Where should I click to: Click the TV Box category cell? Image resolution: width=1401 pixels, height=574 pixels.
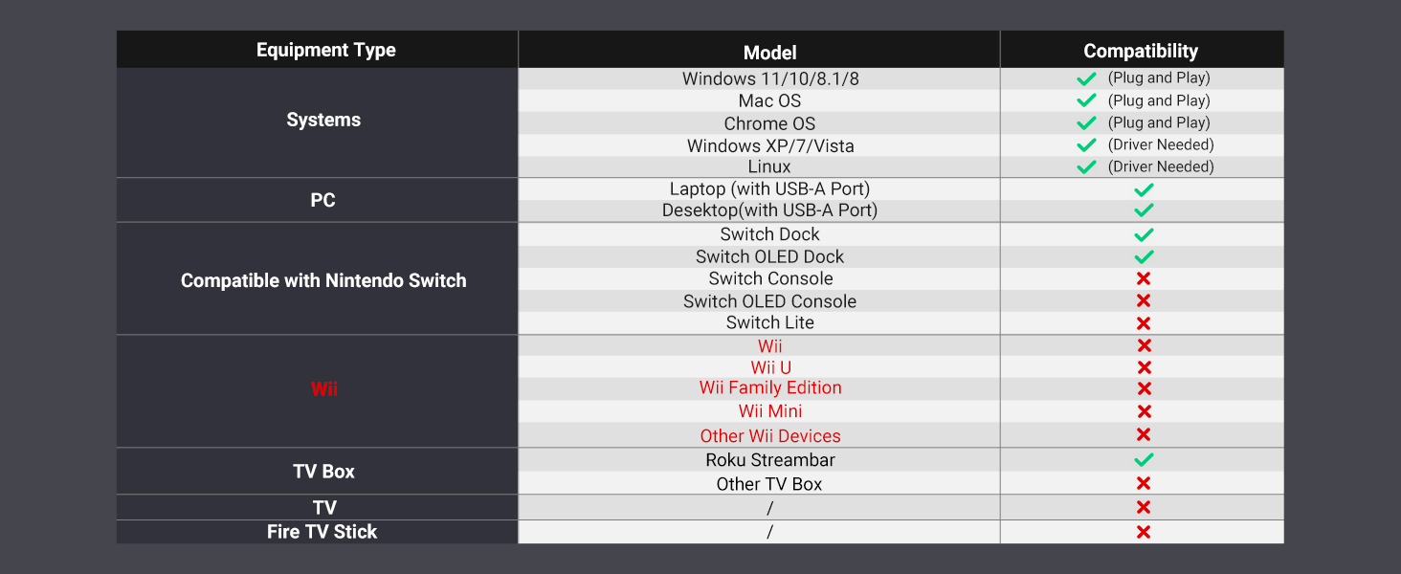323,472
